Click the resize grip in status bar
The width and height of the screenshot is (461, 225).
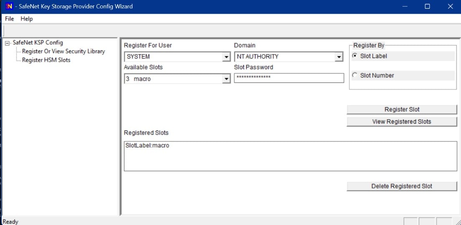pos(457,221)
